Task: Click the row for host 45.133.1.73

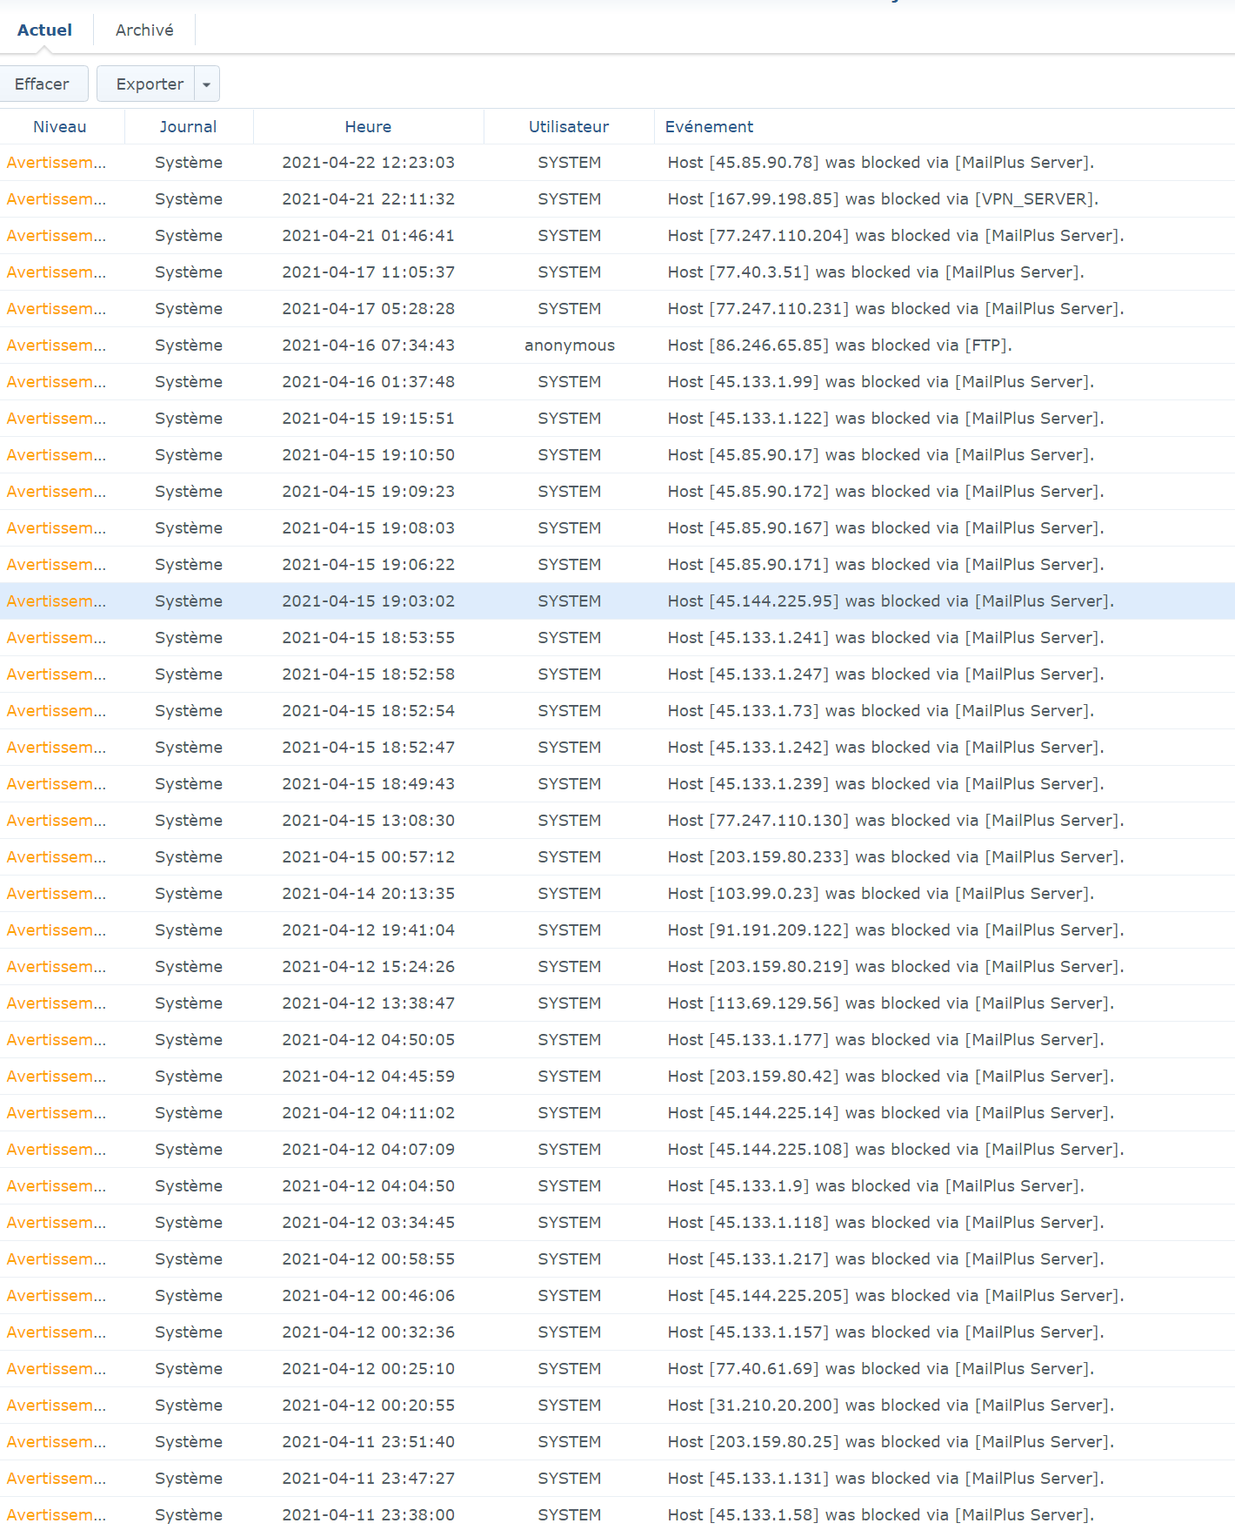Action: 617,711
